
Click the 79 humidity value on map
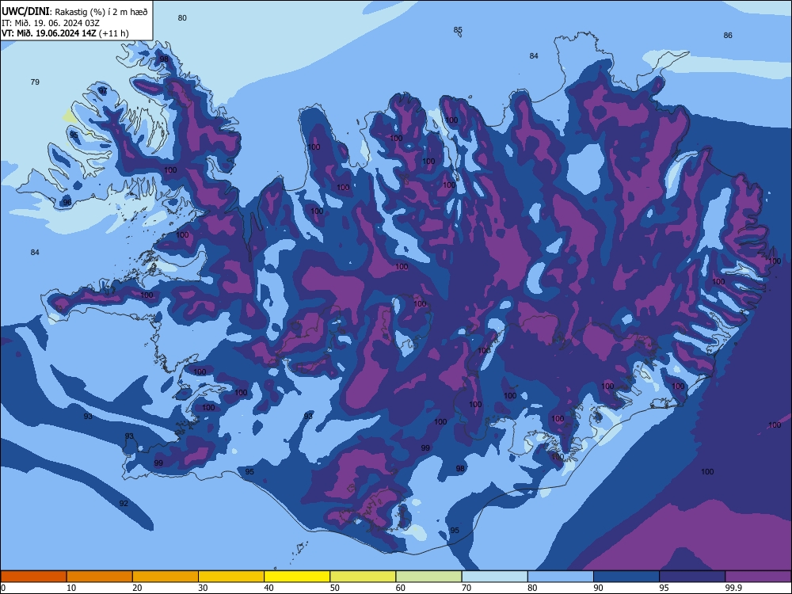(35, 82)
